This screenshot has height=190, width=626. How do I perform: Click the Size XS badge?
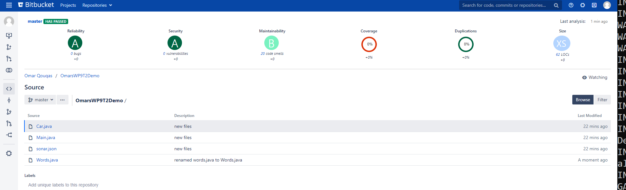pyautogui.click(x=562, y=44)
